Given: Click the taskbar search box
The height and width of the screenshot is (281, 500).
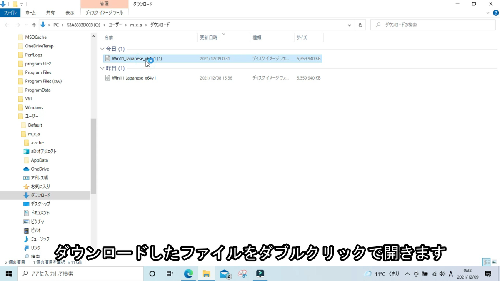Looking at the screenshot, I should 81,274.
